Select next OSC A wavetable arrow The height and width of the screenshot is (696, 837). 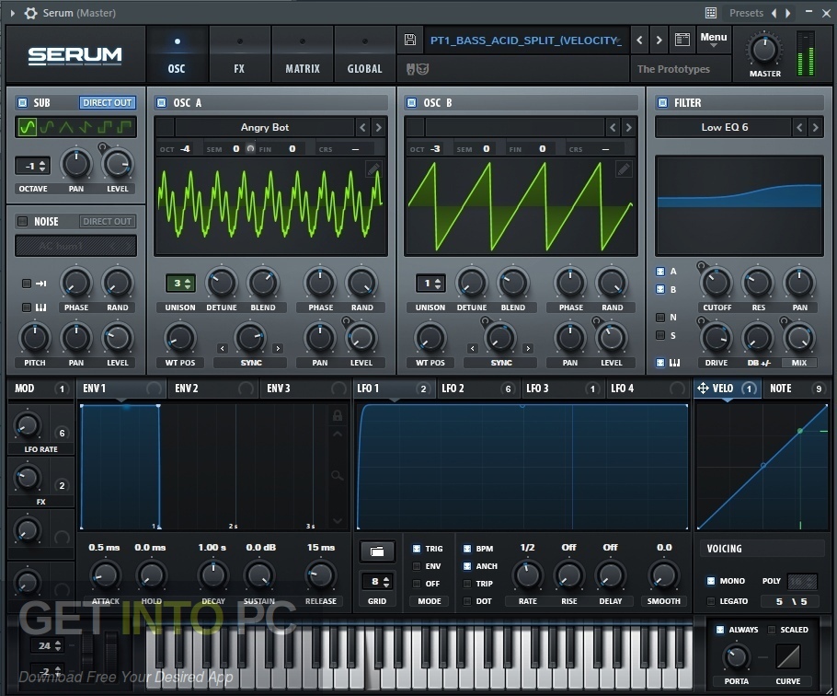click(x=378, y=127)
